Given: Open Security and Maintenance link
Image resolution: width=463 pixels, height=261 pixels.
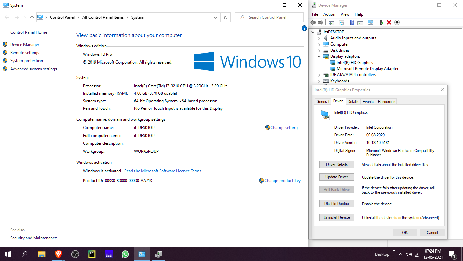Looking at the screenshot, I should (33, 238).
